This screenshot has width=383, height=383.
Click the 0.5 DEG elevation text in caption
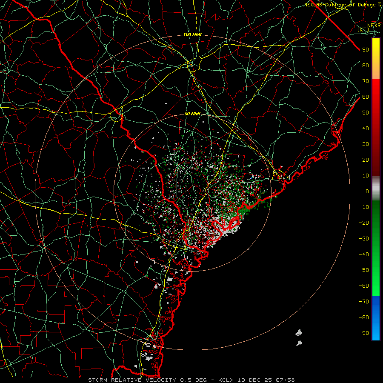(194, 380)
